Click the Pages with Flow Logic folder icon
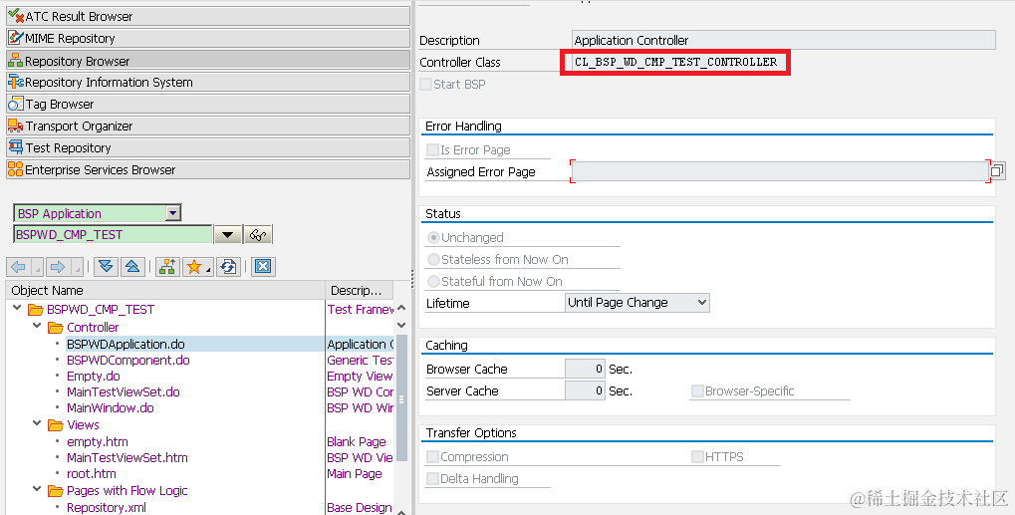This screenshot has height=515, width=1015. click(56, 491)
